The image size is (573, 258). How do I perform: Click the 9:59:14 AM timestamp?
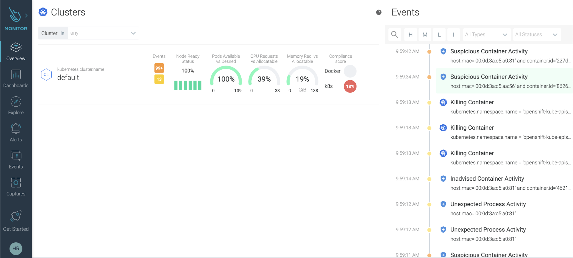point(407,179)
